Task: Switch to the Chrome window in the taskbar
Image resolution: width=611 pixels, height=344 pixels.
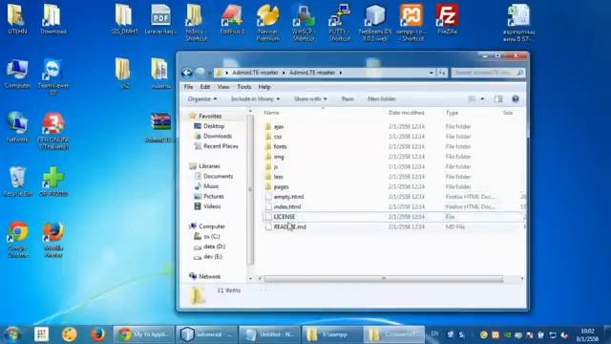Action: [144, 334]
